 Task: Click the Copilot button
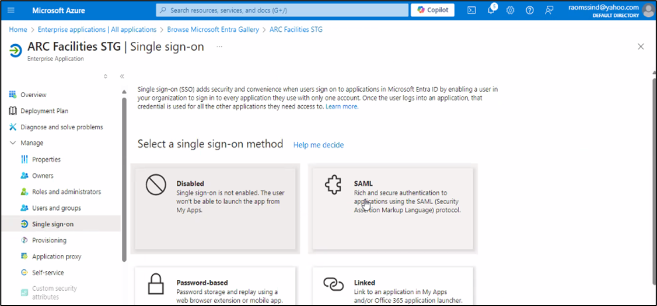433,10
